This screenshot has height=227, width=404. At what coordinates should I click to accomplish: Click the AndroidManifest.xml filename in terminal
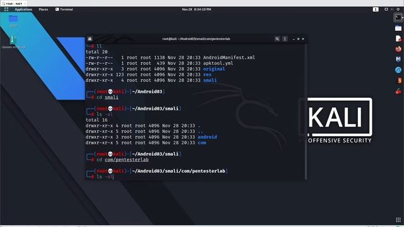click(x=229, y=57)
